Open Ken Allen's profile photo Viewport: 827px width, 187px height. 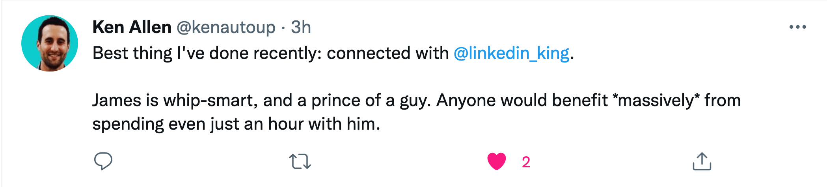pos(50,43)
